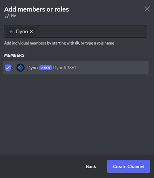Click Dyno's avatar in the members list
Screen dimensions: 154x178
tap(20, 68)
